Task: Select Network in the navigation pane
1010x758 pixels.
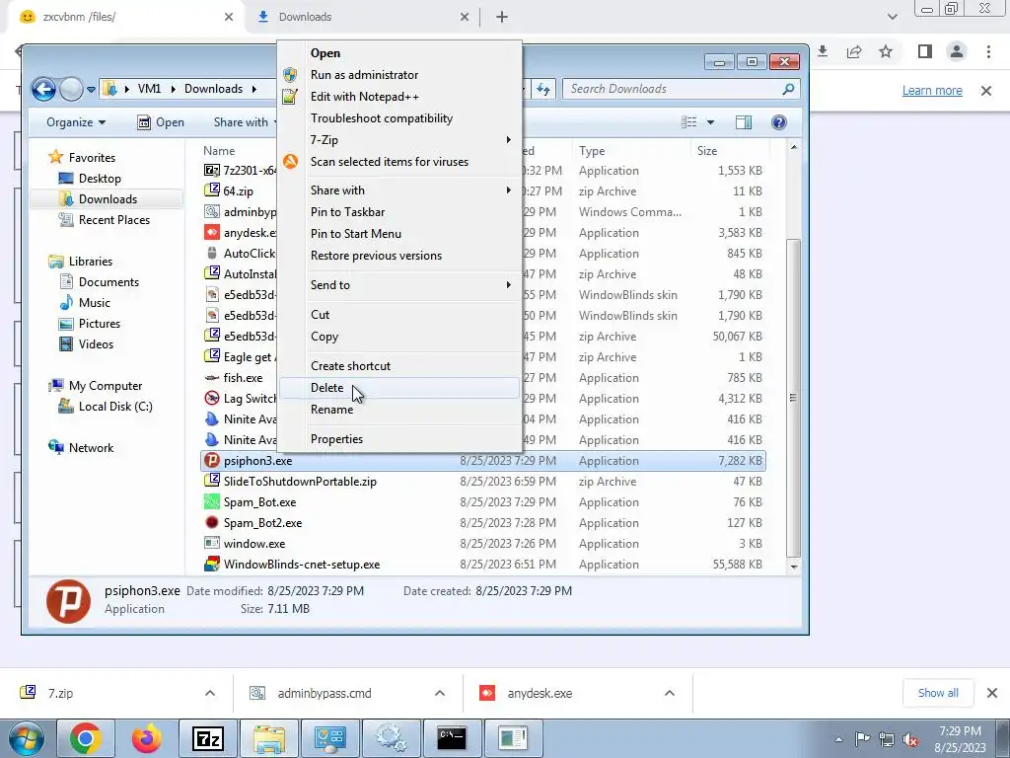Action: pos(91,448)
